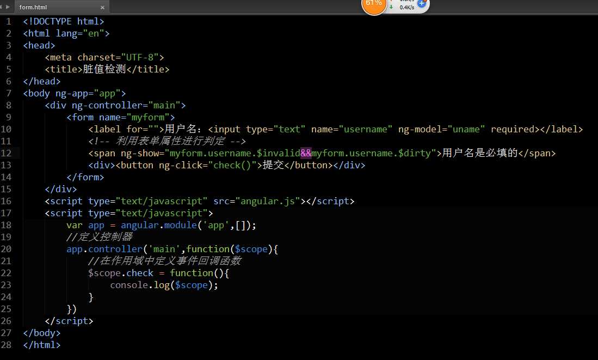598x360 pixels.
Task: Click line number 1 in the gutter
Action: pyautogui.click(x=8, y=21)
